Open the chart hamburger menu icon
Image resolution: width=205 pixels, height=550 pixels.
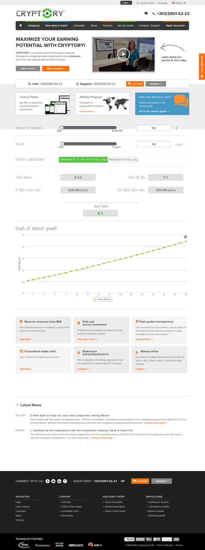185,237
